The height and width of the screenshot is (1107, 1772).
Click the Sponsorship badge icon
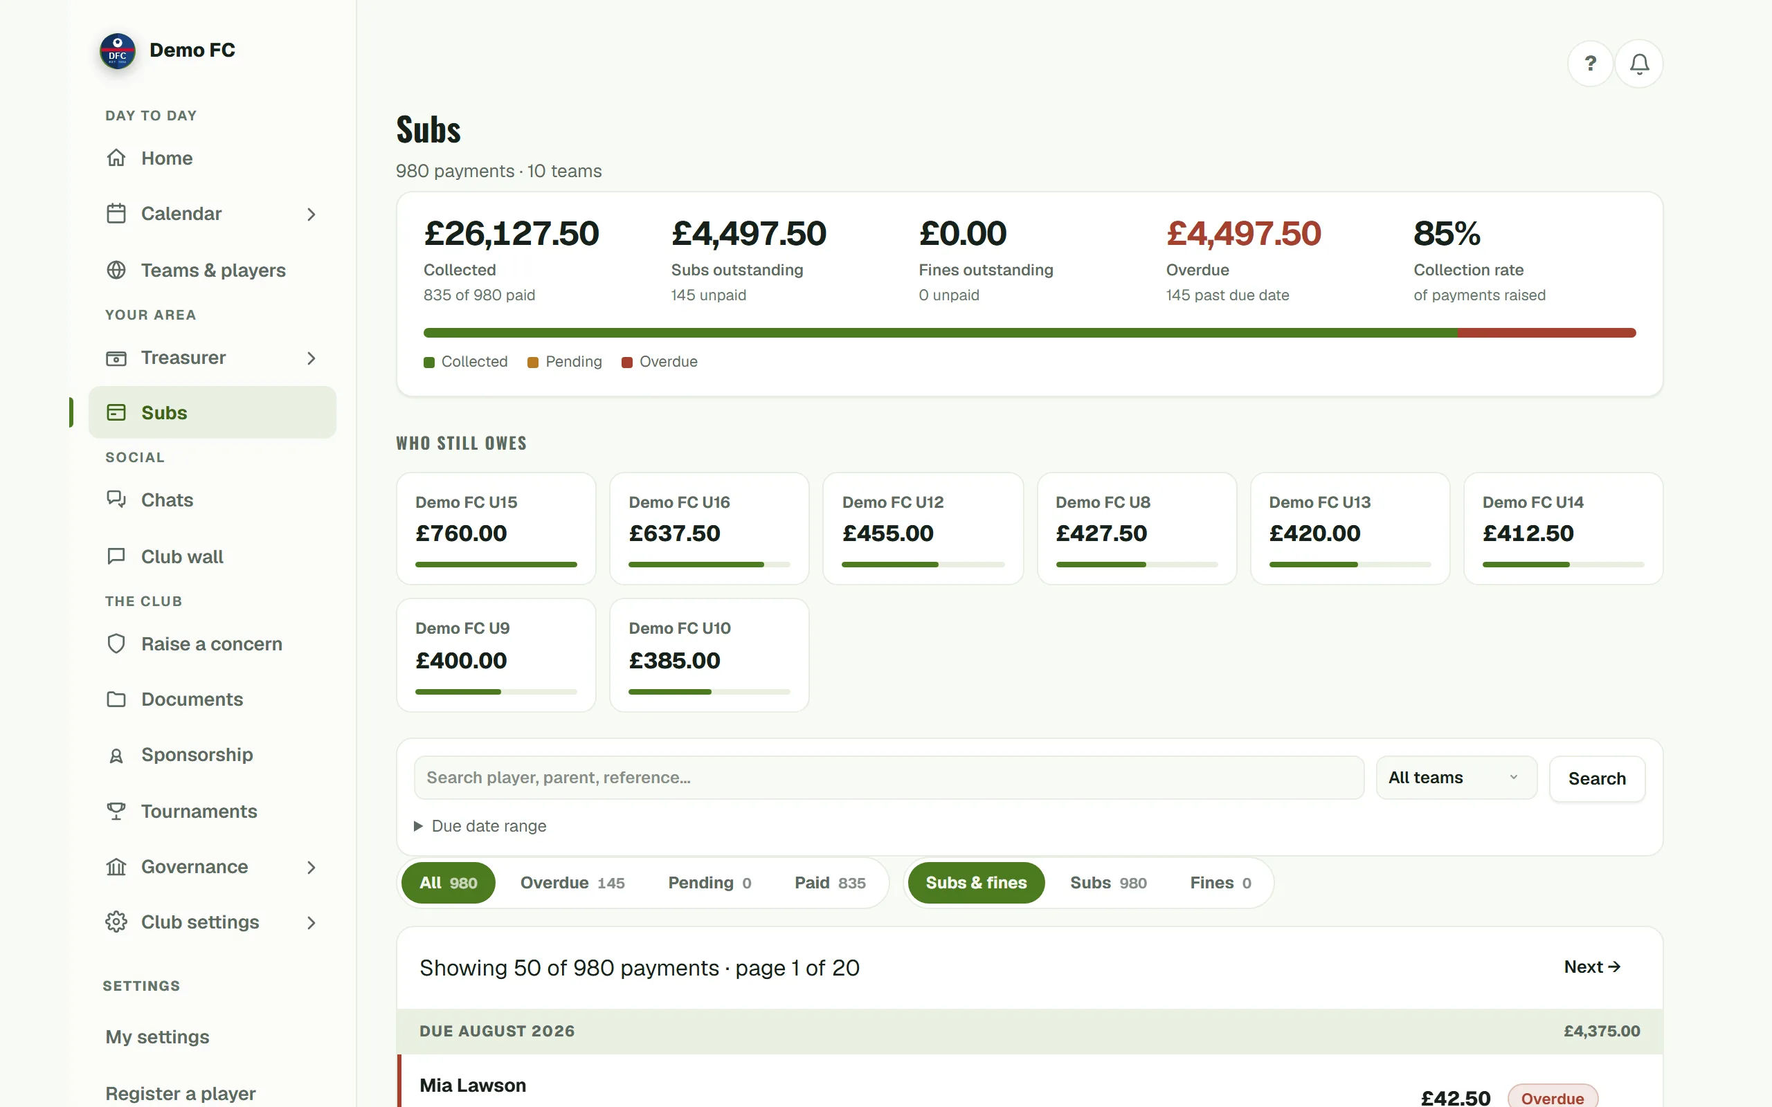(116, 755)
